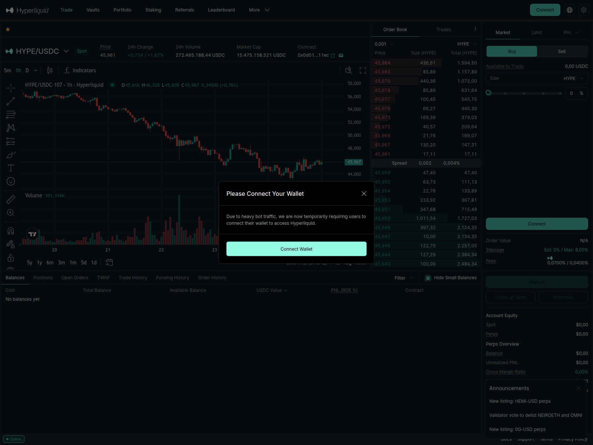Viewport: 593px width, 445px height.
Task: Switch chart interval to D
Action: pos(27,70)
